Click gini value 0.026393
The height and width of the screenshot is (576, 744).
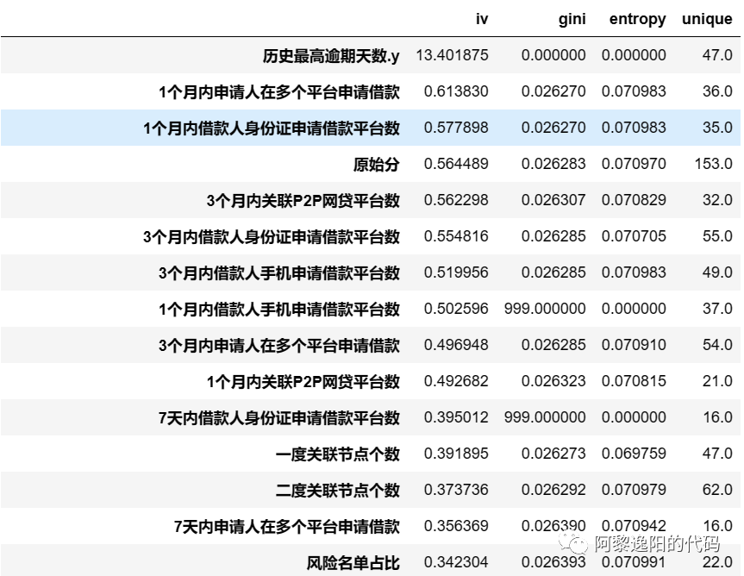tap(553, 562)
